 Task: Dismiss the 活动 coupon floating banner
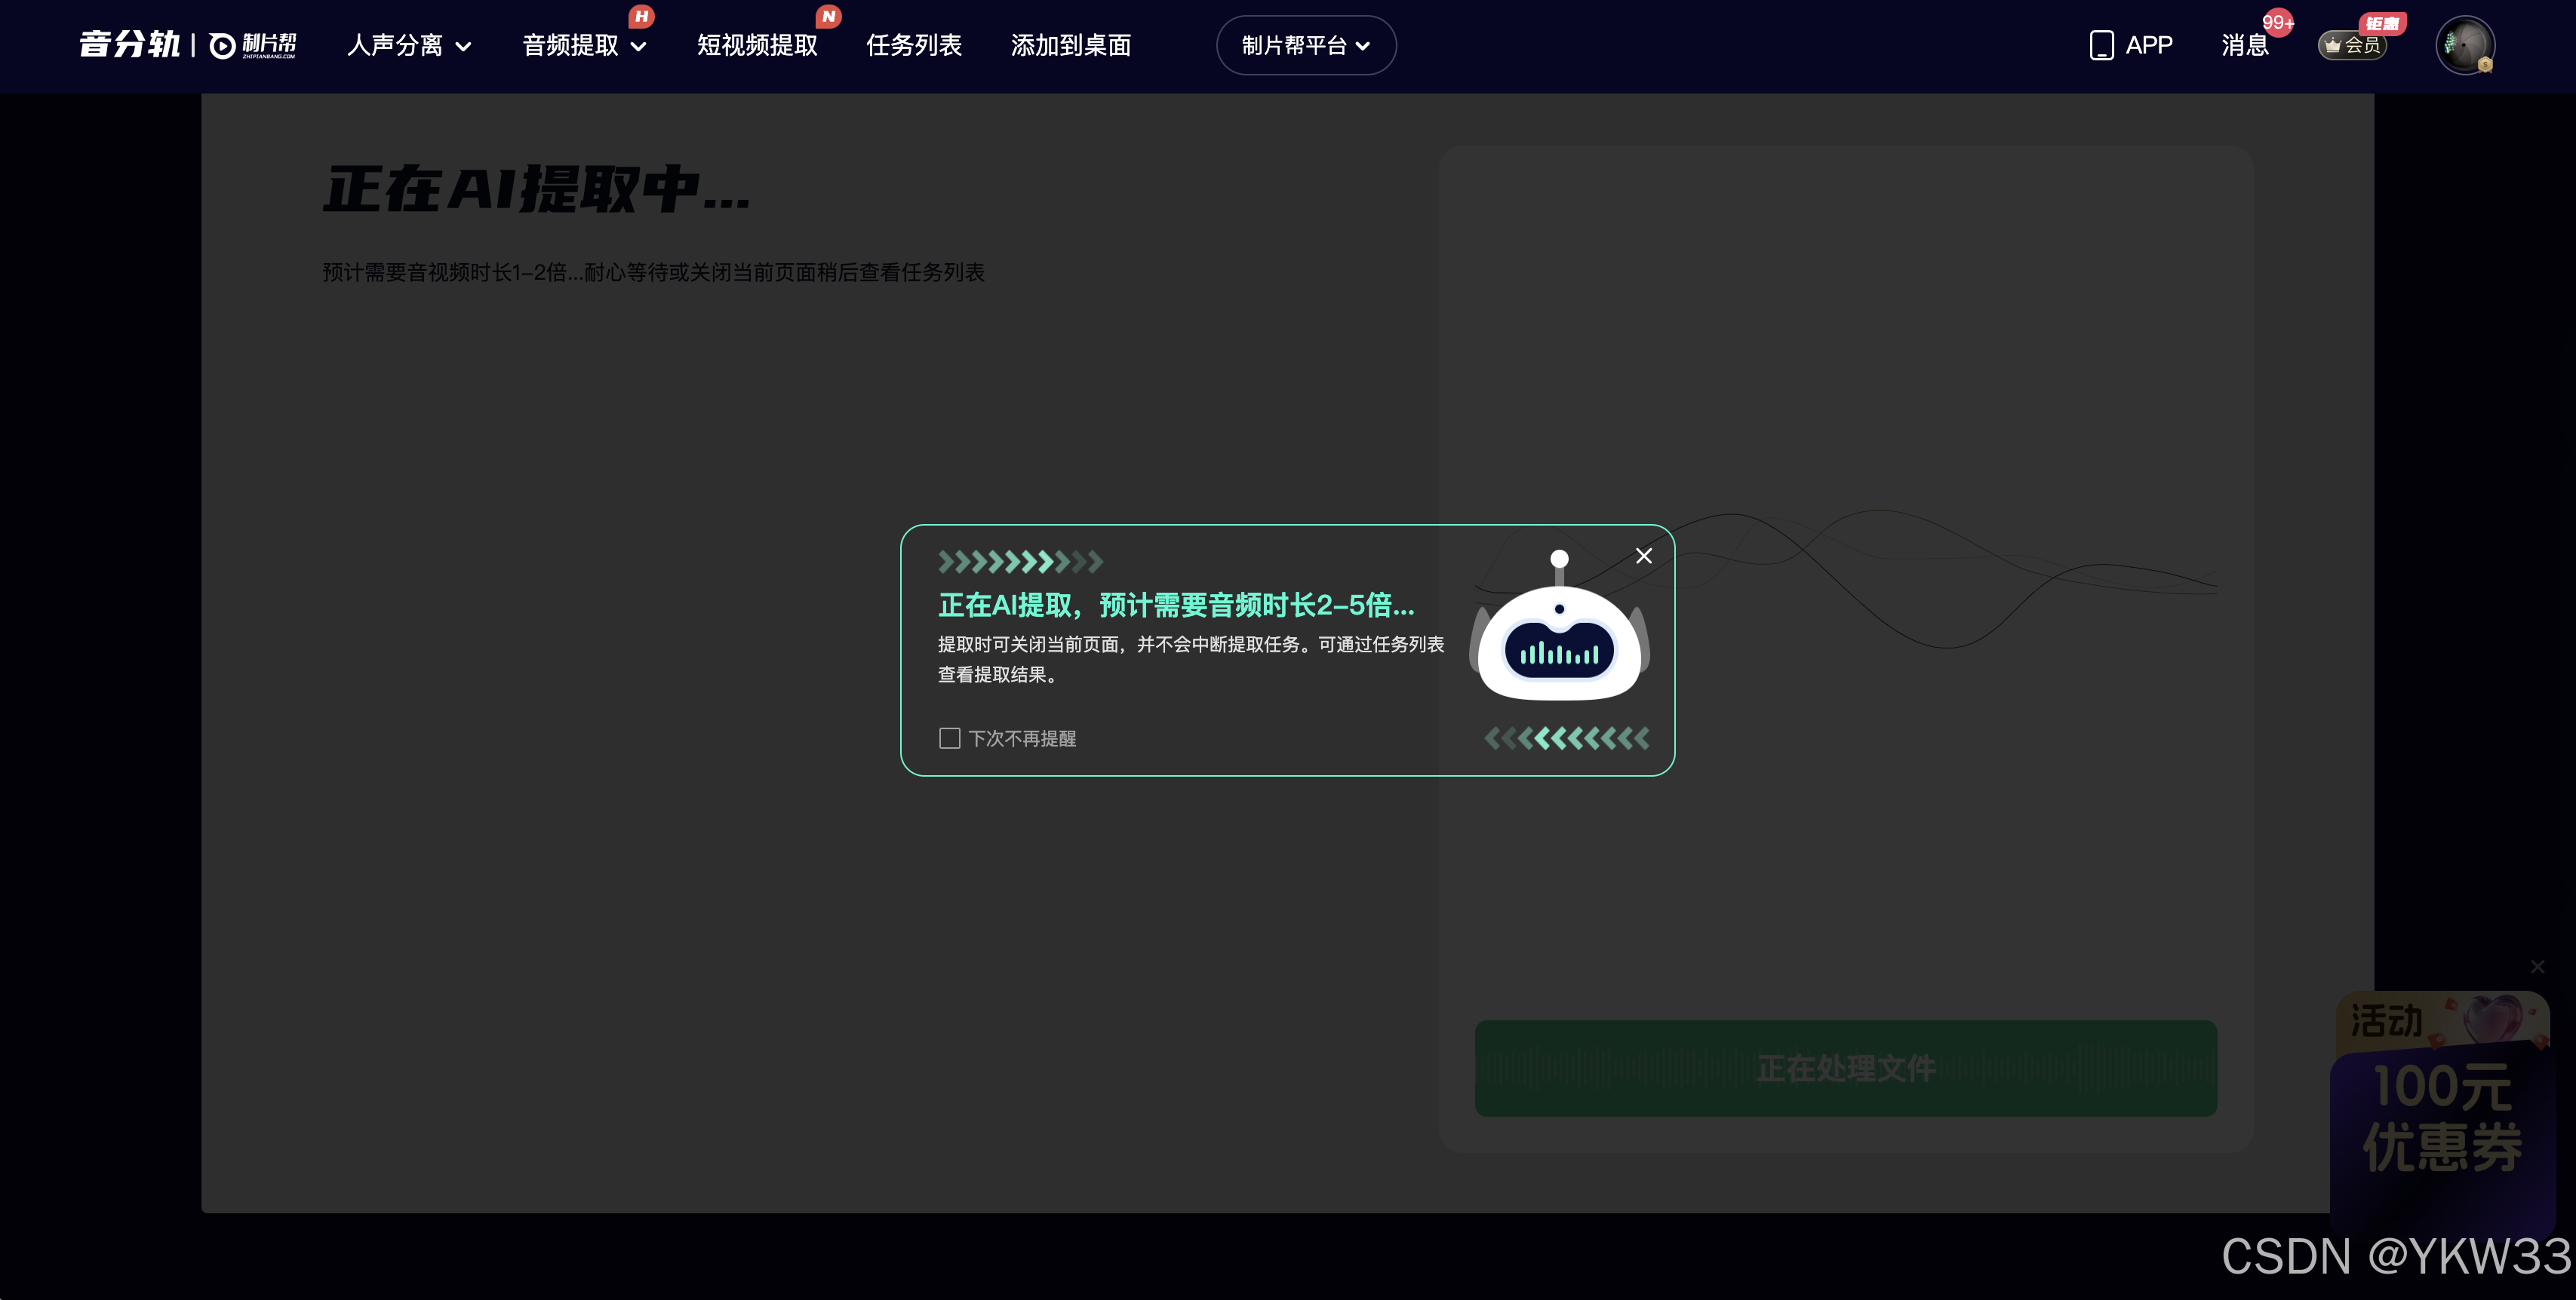(2537, 966)
